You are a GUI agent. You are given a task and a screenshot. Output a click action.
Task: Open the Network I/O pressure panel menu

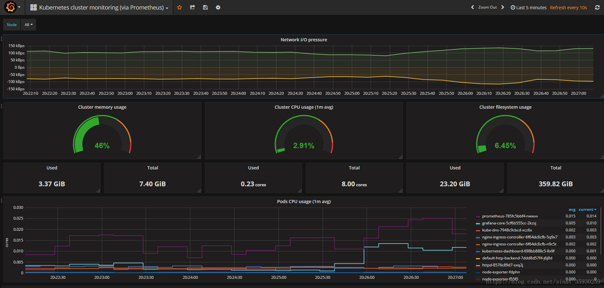pos(304,40)
